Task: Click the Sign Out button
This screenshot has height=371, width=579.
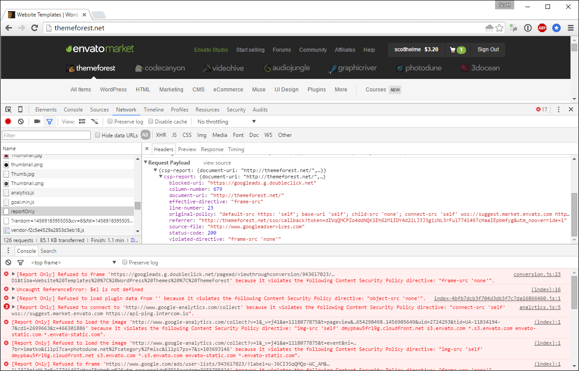Action: pos(487,49)
